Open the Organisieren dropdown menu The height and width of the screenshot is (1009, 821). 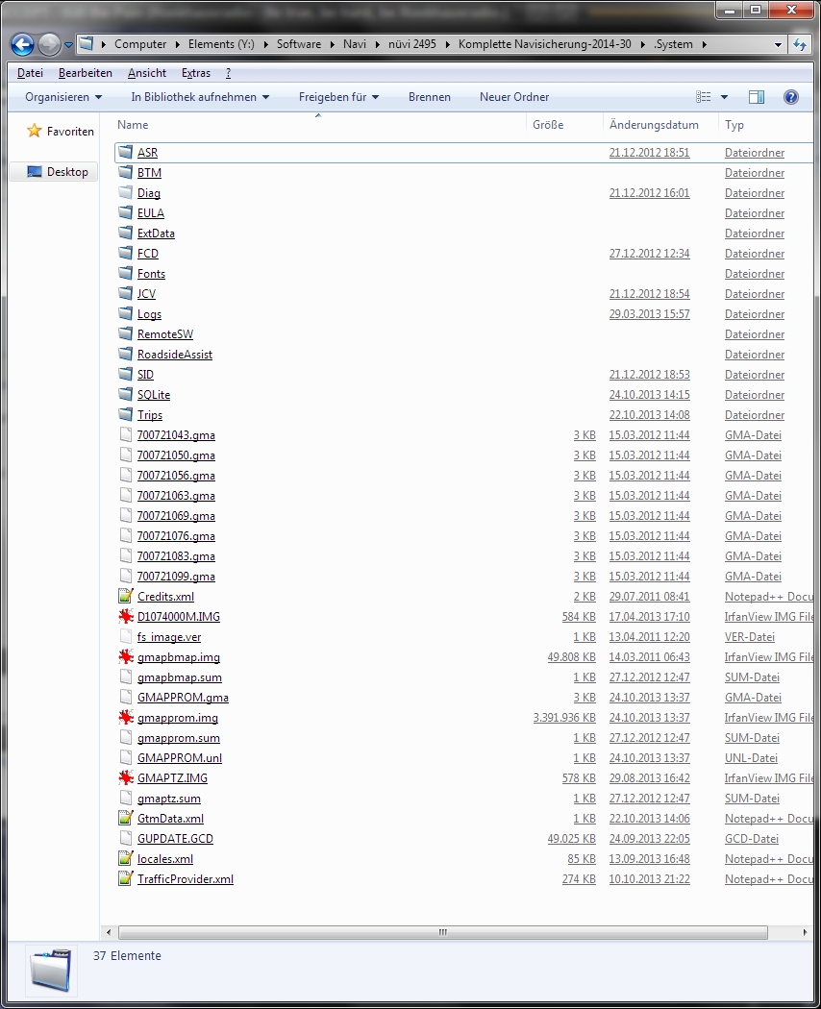click(x=63, y=97)
